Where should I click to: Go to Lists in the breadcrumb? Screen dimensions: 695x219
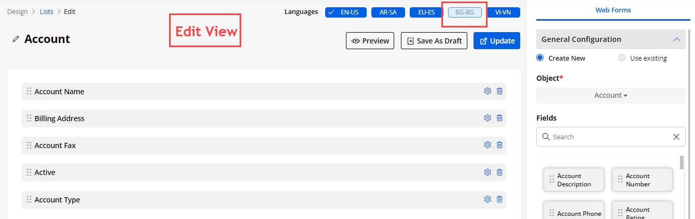47,11
